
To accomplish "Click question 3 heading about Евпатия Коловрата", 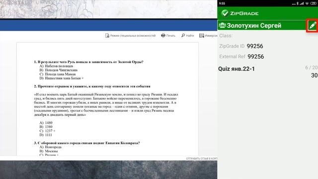I will pyautogui.click(x=87, y=143).
